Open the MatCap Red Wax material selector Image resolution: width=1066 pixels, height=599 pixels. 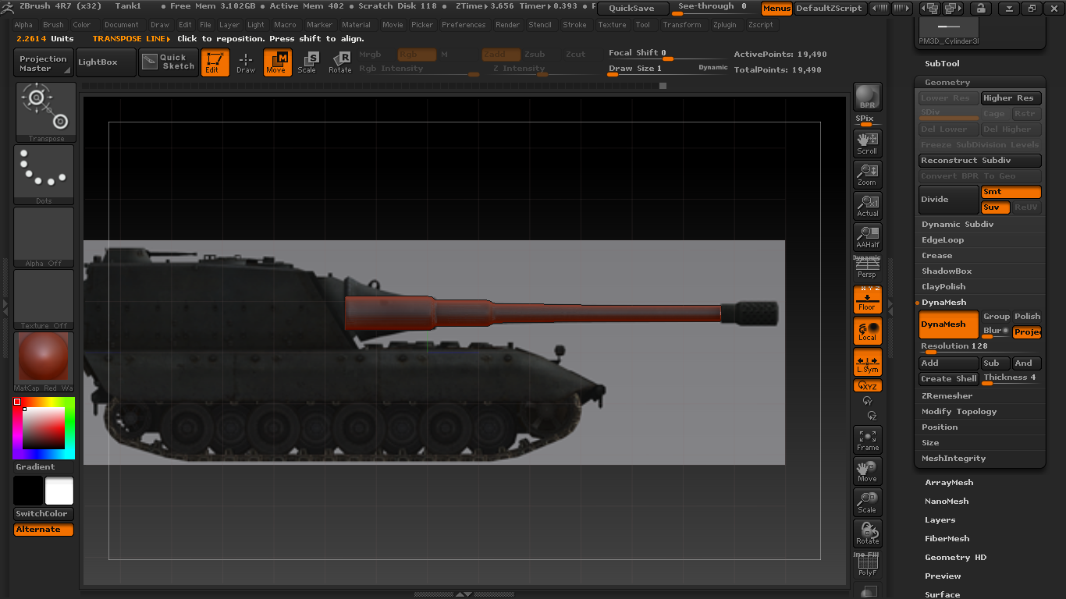click(x=44, y=362)
